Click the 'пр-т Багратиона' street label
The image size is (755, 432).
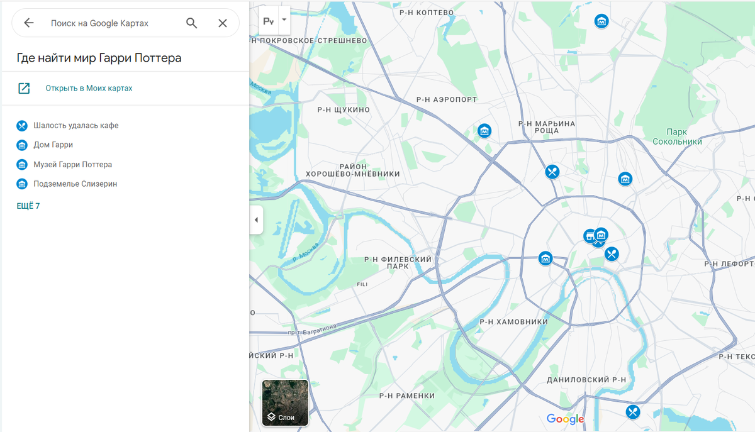[312, 329]
